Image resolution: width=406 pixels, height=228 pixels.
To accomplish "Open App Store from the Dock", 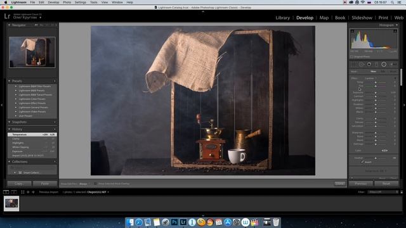I will [228, 222].
